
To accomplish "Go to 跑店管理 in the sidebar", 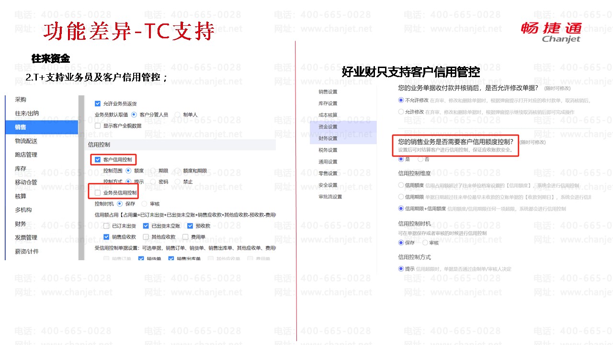I will coord(26,155).
